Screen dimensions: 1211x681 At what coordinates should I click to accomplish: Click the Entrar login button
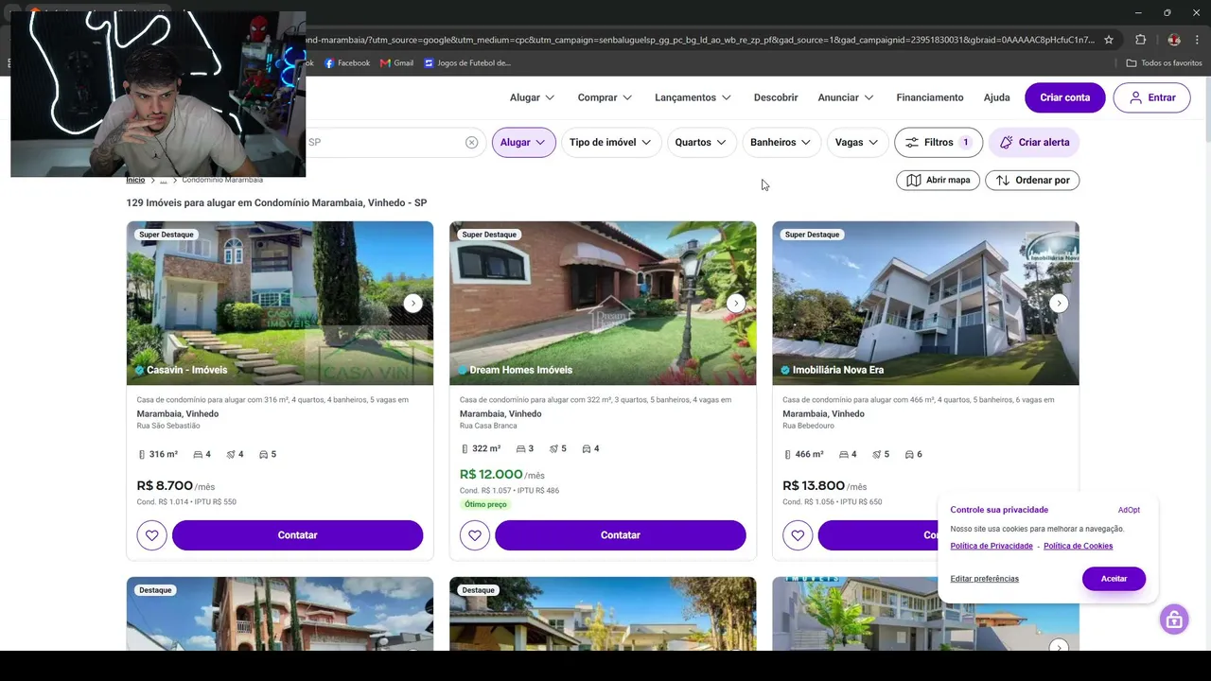point(1151,97)
